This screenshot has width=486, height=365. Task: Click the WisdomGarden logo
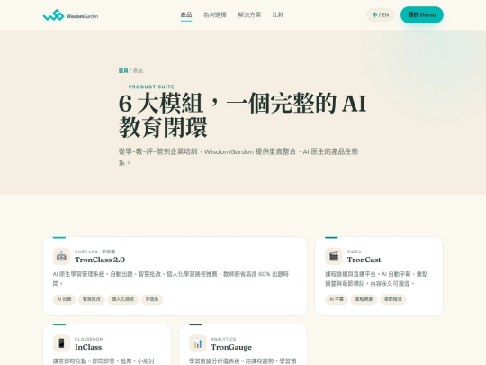[x=70, y=15]
